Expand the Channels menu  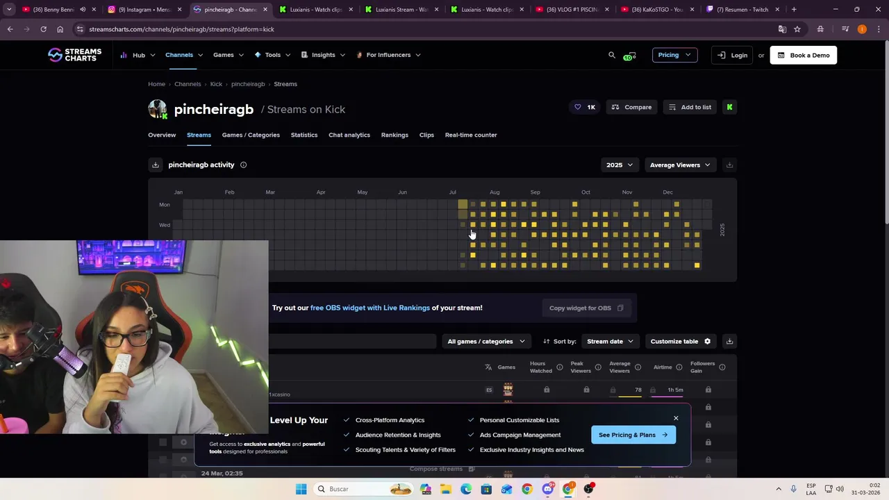(x=184, y=55)
